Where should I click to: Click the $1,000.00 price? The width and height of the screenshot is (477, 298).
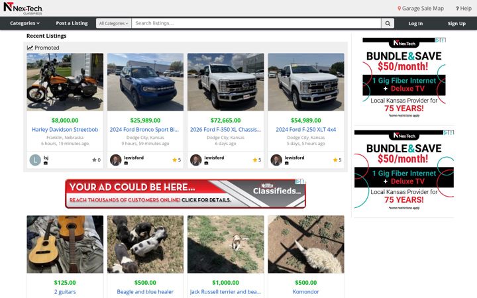[226, 283]
